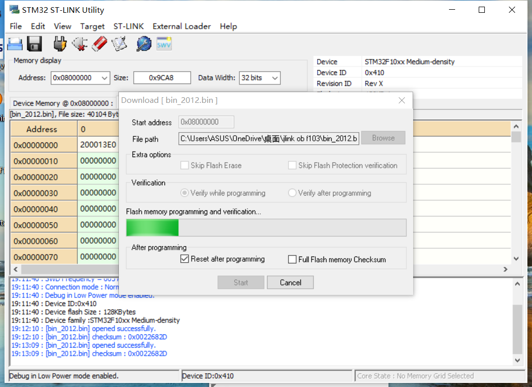
Task: Click the 0 column header
Action: [x=98, y=129]
